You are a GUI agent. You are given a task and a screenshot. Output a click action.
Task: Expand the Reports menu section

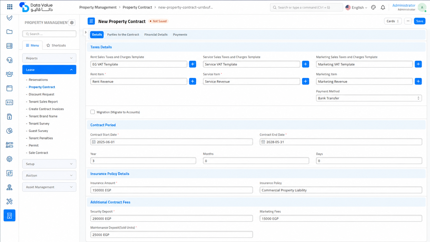pyautogui.click(x=49, y=58)
